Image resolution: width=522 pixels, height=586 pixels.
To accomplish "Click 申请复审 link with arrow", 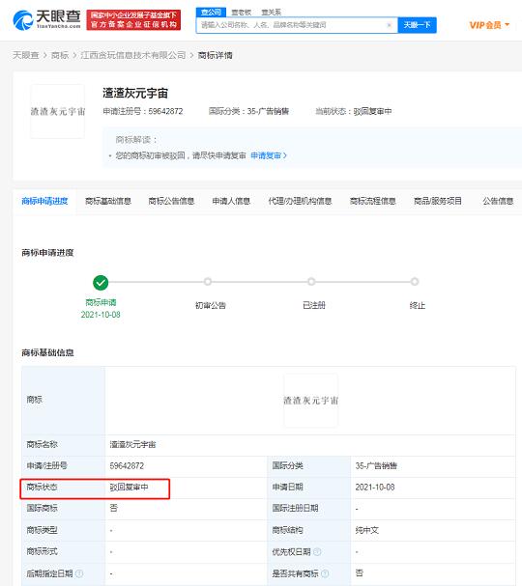I will click(269, 155).
